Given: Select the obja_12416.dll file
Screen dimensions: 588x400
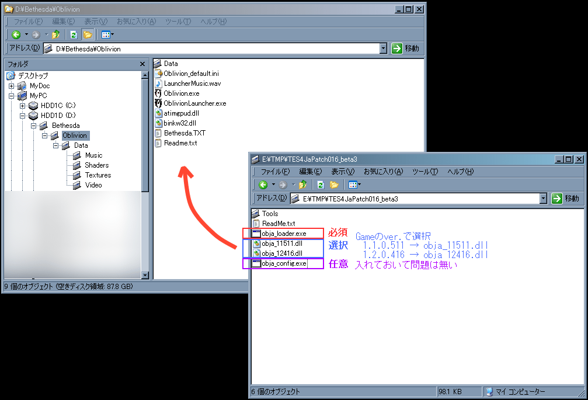Looking at the screenshot, I should [281, 253].
